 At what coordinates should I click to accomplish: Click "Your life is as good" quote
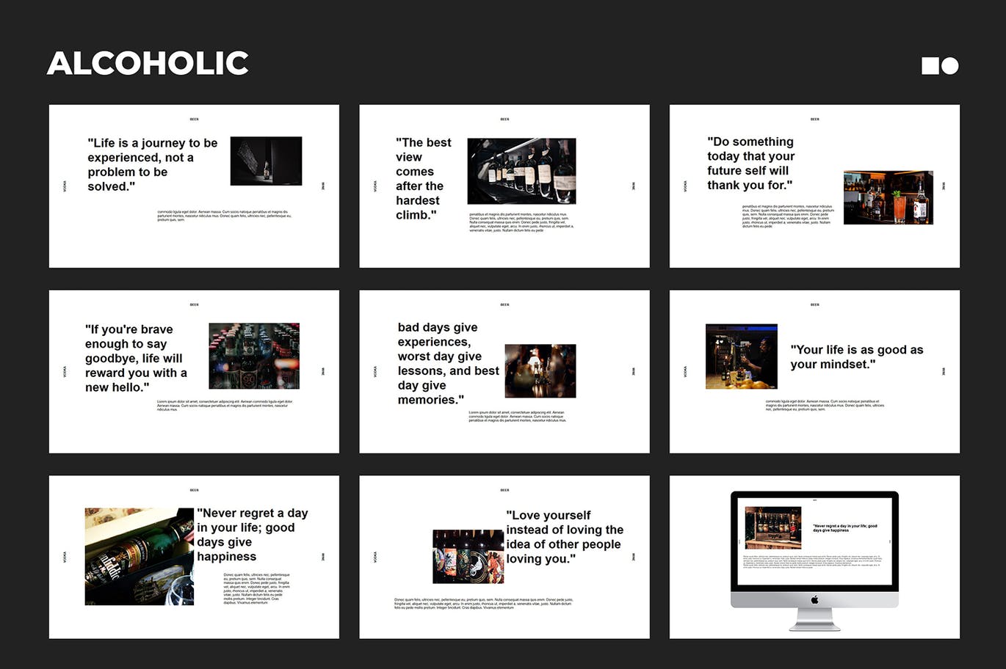tap(856, 357)
